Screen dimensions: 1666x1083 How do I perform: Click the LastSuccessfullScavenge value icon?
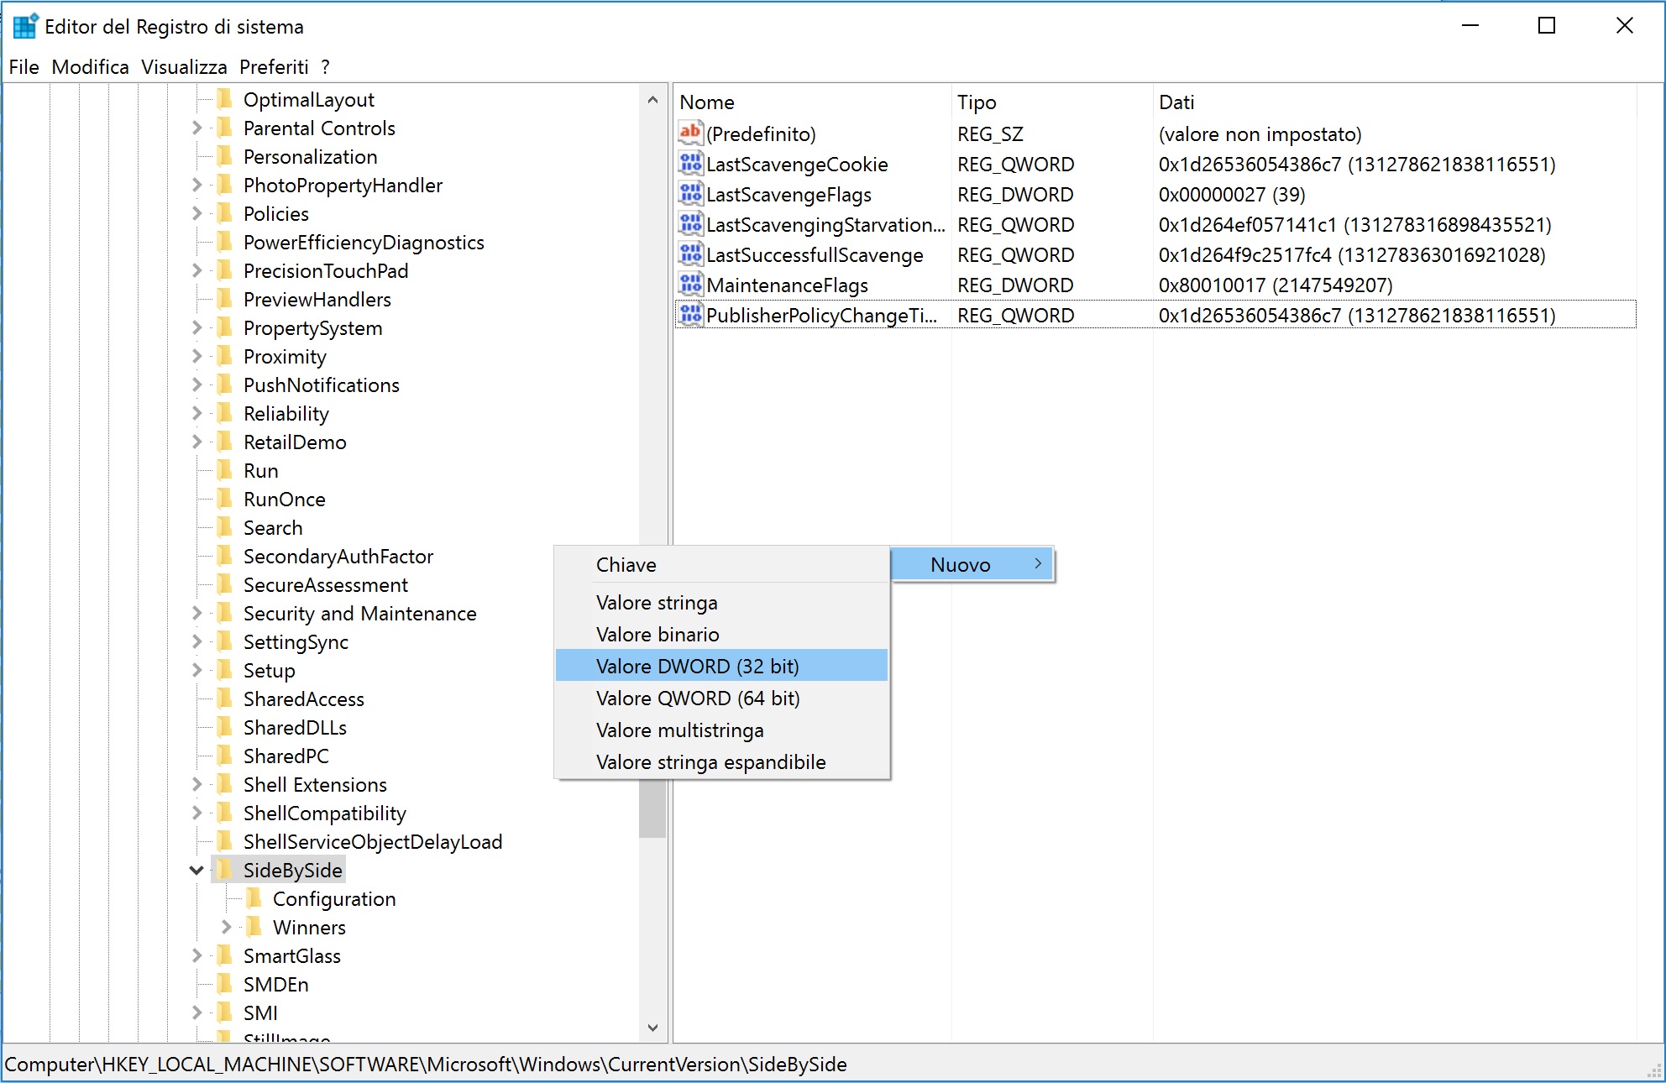click(x=690, y=254)
